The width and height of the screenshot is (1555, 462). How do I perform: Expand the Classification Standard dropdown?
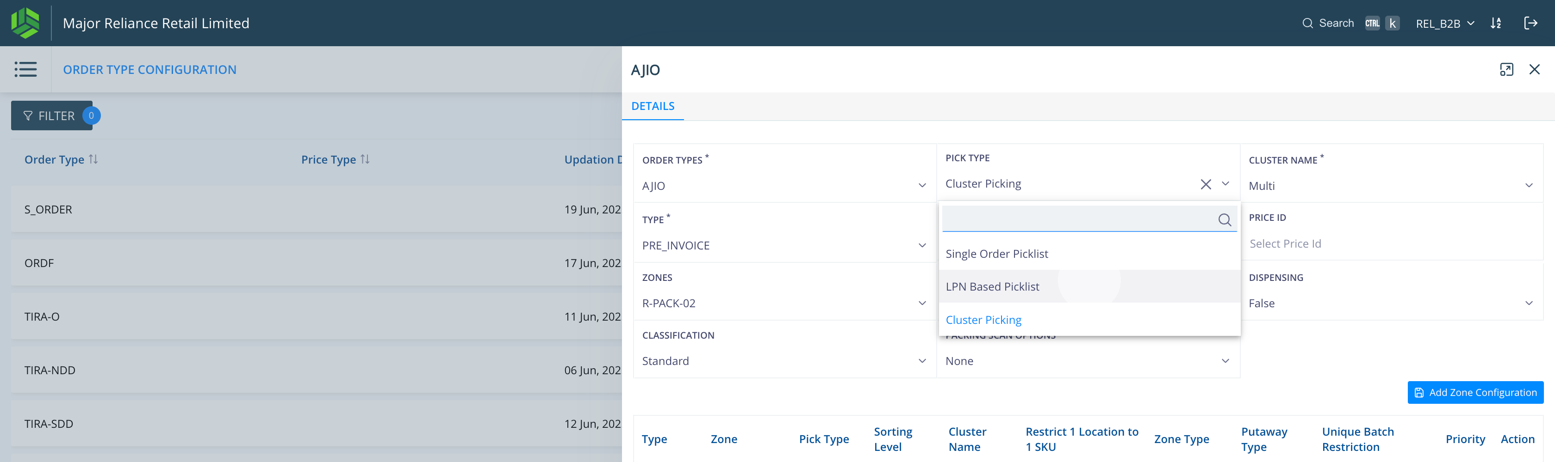tap(922, 361)
